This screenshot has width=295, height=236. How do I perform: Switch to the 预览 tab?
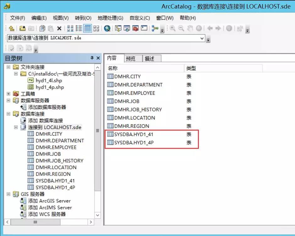pyautogui.click(x=133, y=59)
